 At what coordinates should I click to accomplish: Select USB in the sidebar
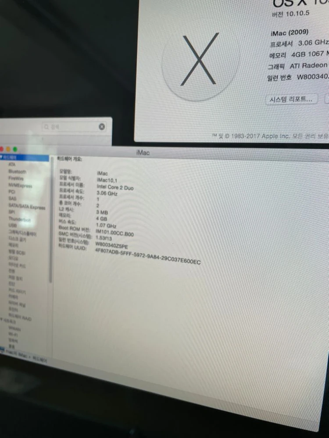coord(13,226)
